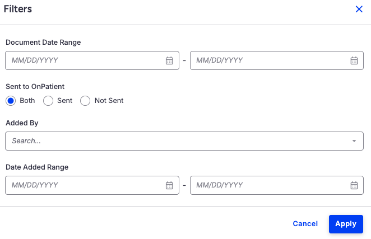Open calendar picker for Date Added Range end
Image resolution: width=371 pixels, height=239 pixels.
354,185
